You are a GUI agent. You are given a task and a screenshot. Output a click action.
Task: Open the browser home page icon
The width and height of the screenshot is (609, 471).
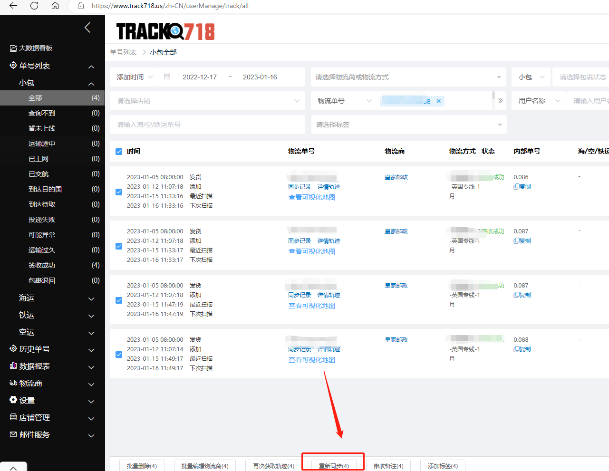55,6
